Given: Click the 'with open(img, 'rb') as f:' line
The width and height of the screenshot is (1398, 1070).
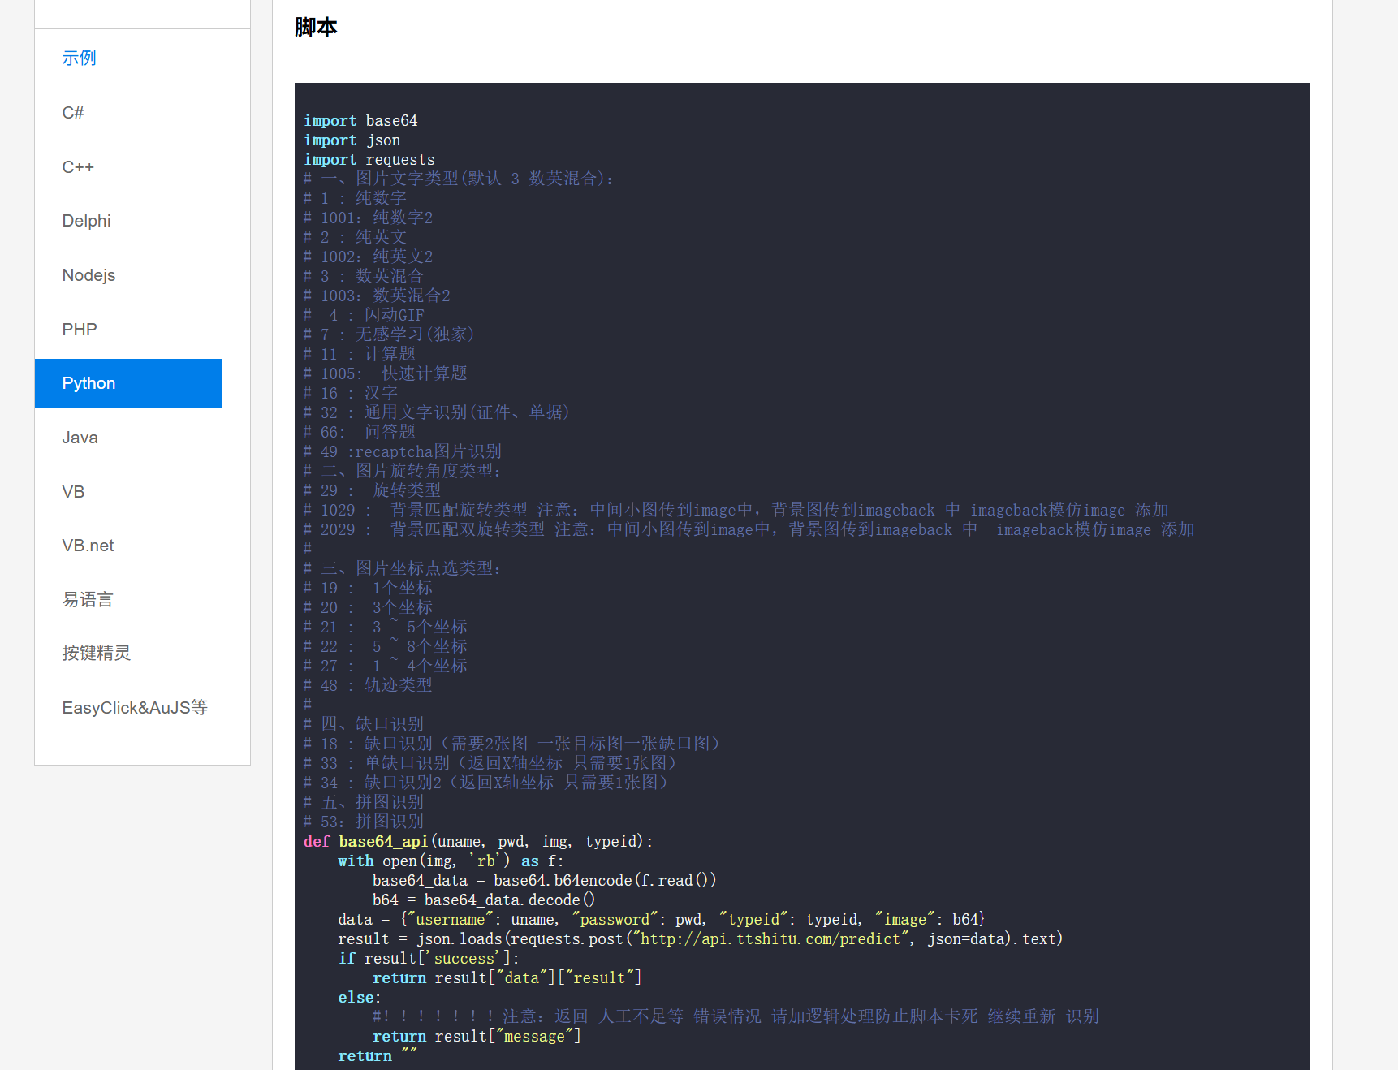Looking at the screenshot, I should pos(451,861).
